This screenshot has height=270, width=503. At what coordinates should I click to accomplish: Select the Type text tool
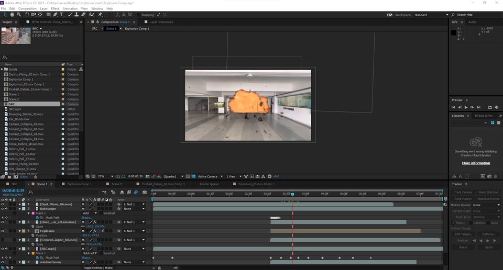[x=62, y=15]
